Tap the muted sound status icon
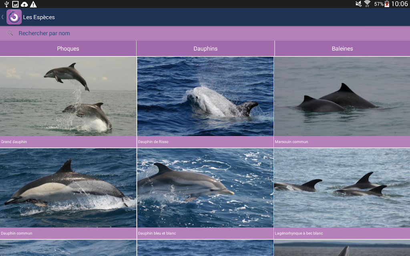Image resolution: width=410 pixels, height=256 pixels. click(358, 4)
